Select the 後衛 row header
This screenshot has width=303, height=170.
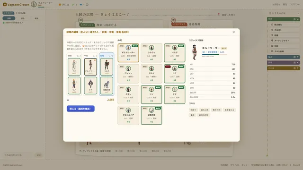[74, 56]
